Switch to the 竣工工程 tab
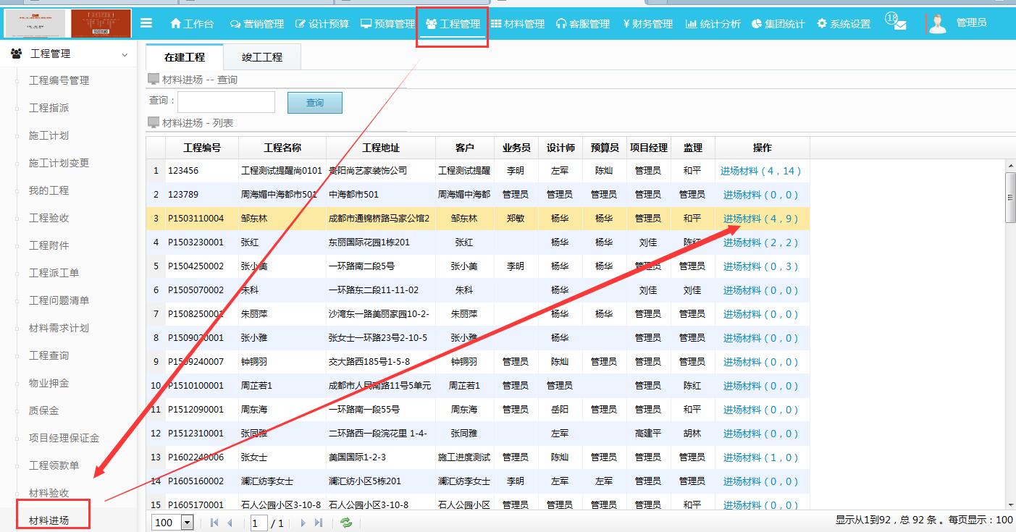This screenshot has height=532, width=1016. point(262,56)
